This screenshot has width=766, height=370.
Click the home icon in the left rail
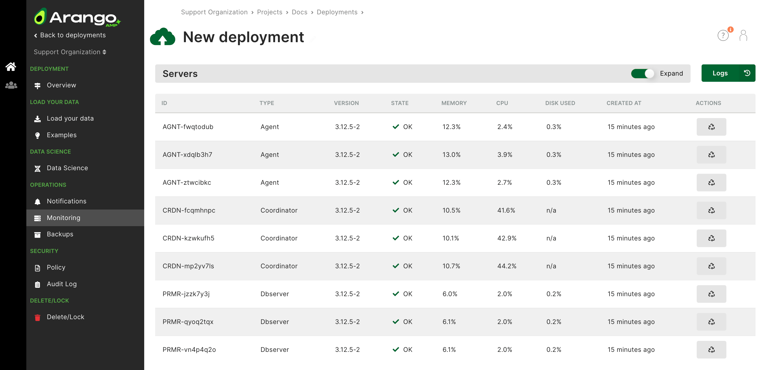11,67
